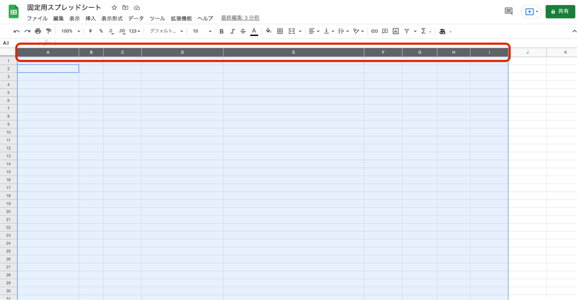Insert a link with chain icon
577x300 pixels.
tap(374, 31)
